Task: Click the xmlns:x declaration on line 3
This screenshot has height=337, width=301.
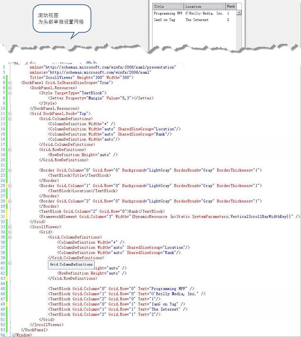Action: [90, 72]
